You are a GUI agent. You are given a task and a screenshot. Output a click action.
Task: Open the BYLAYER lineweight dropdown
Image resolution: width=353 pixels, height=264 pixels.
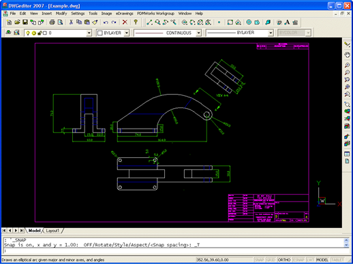271,33
